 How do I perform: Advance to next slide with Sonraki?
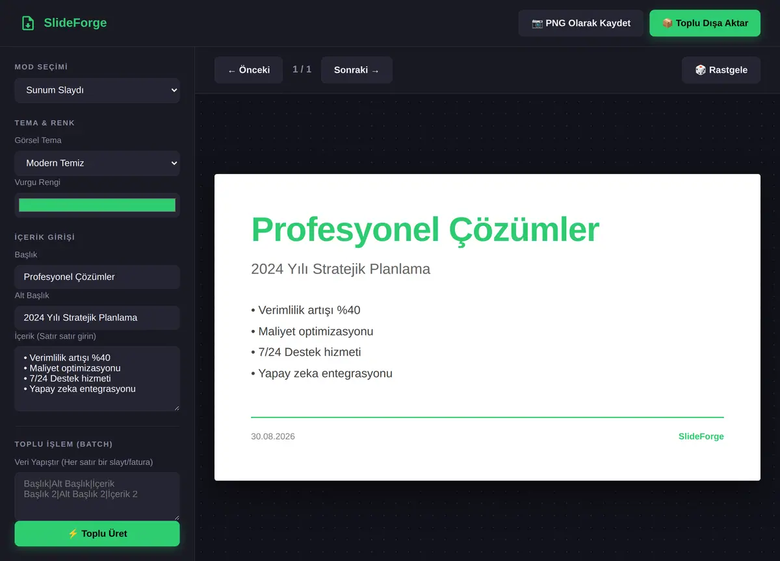click(357, 70)
